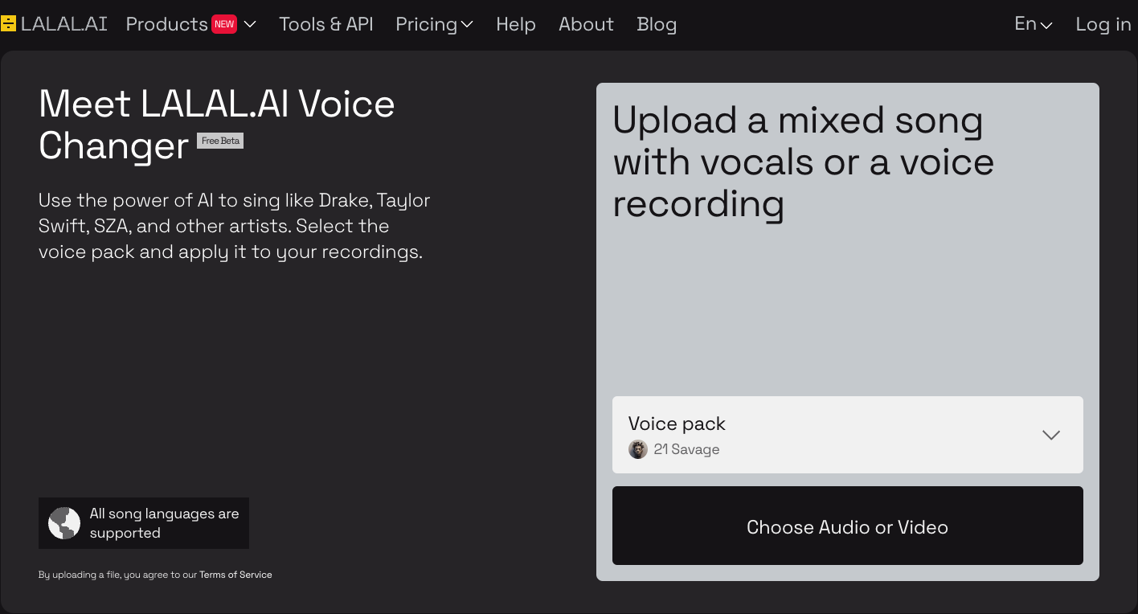Viewport: 1138px width, 614px height.
Task: Click the yellow LALAL.AI logo icon
Action: click(8, 24)
